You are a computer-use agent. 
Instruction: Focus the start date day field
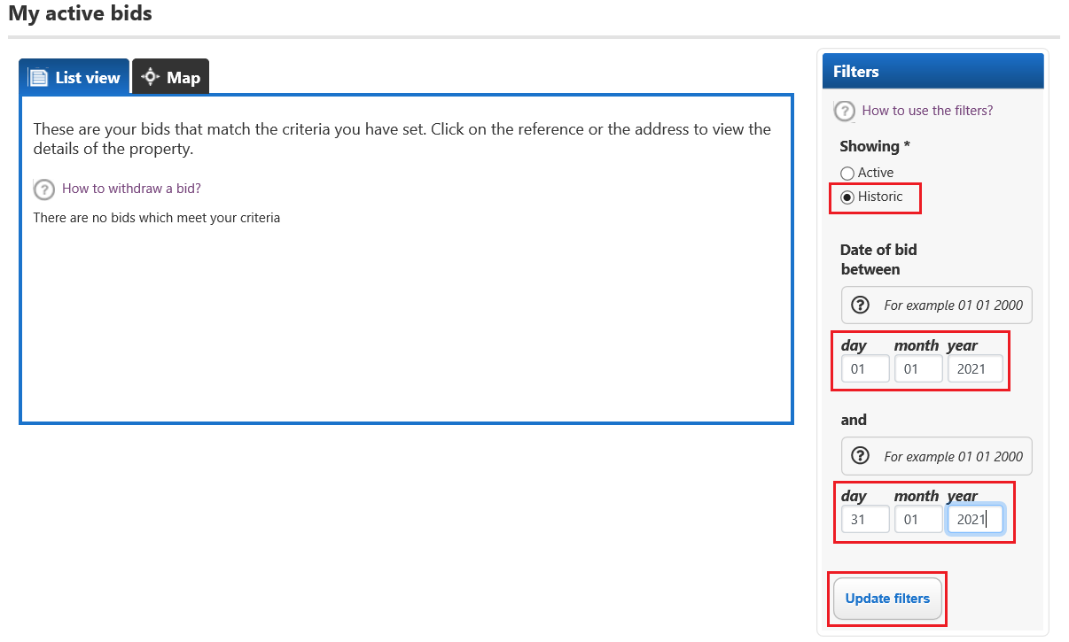tap(865, 369)
